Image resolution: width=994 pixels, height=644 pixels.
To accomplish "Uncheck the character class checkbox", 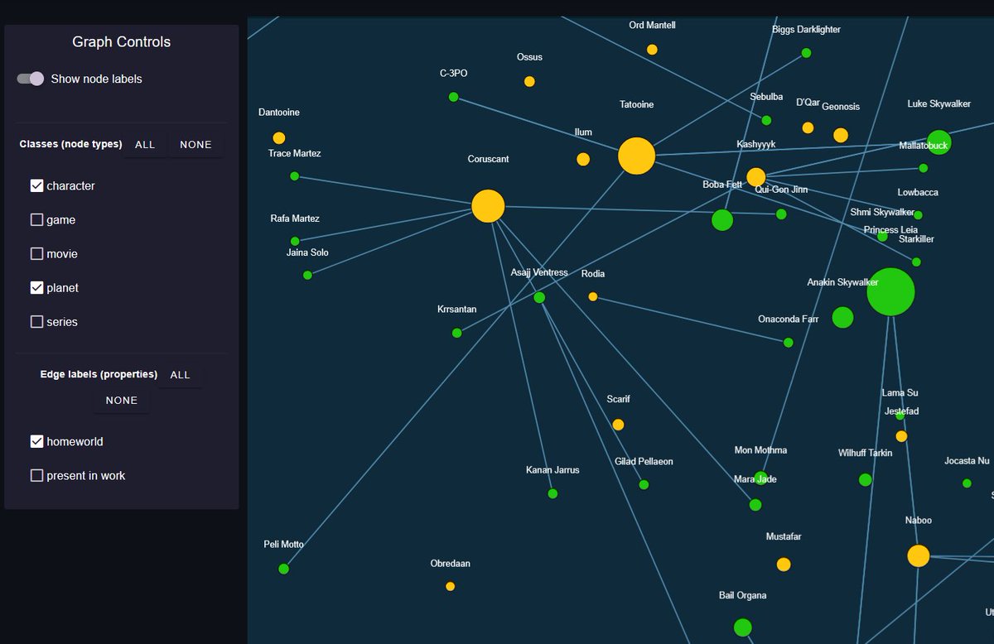I will click(36, 185).
